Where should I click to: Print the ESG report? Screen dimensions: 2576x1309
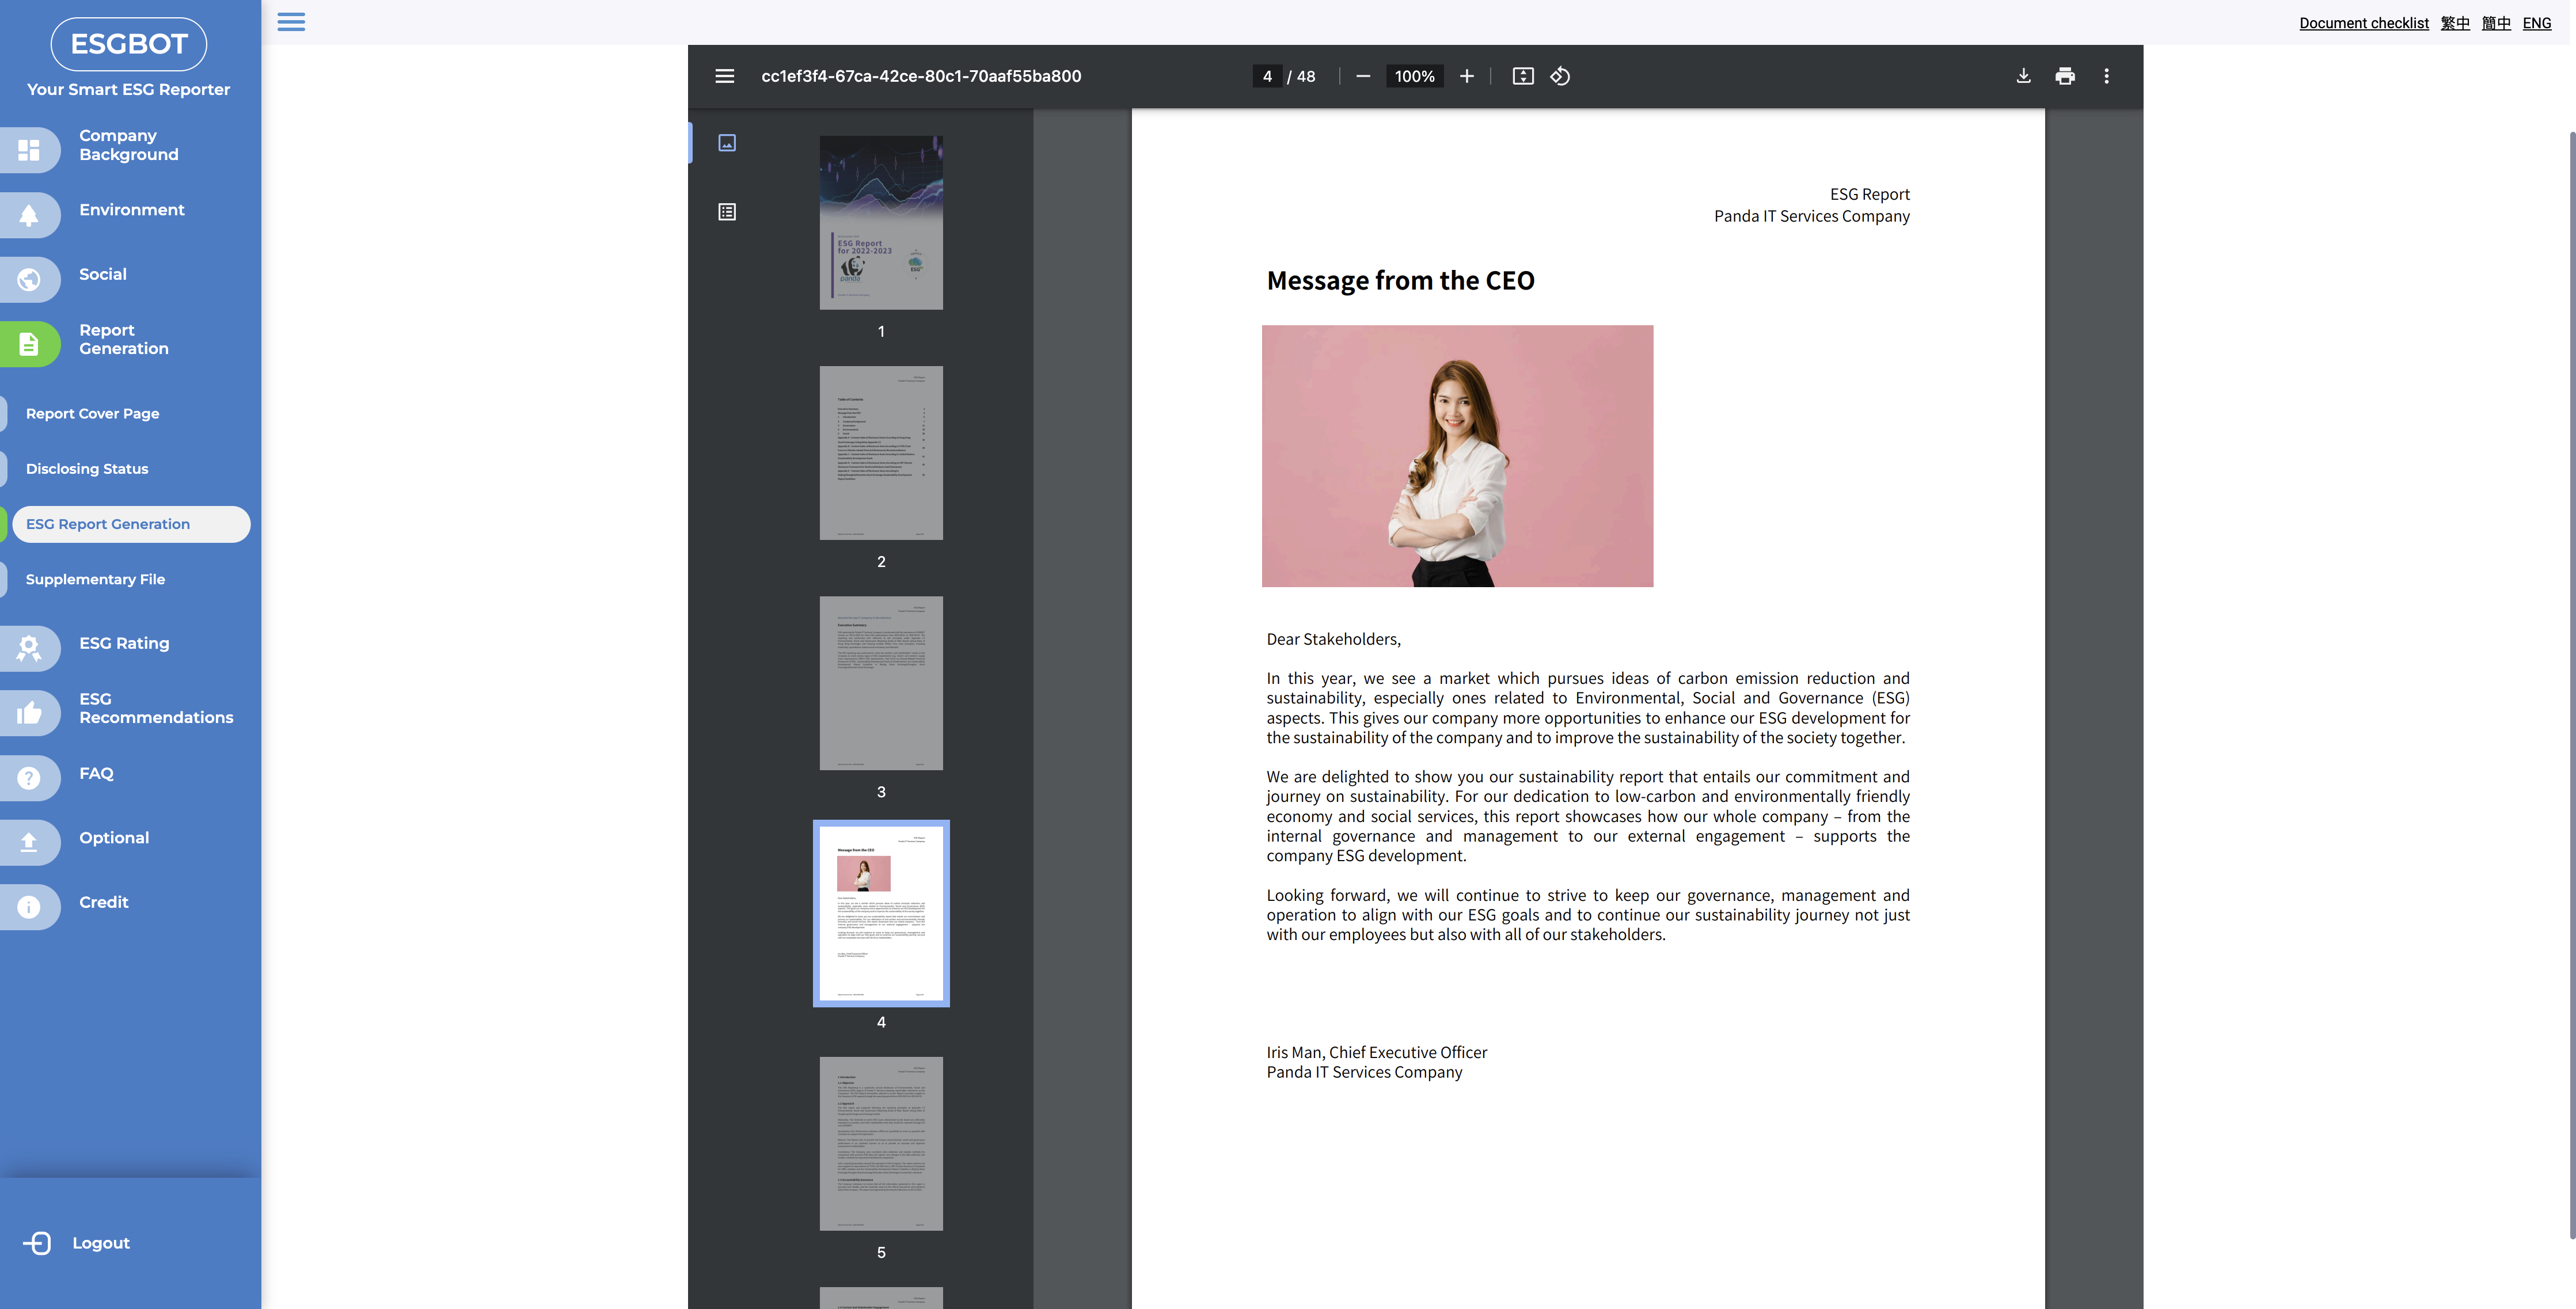tap(2065, 76)
